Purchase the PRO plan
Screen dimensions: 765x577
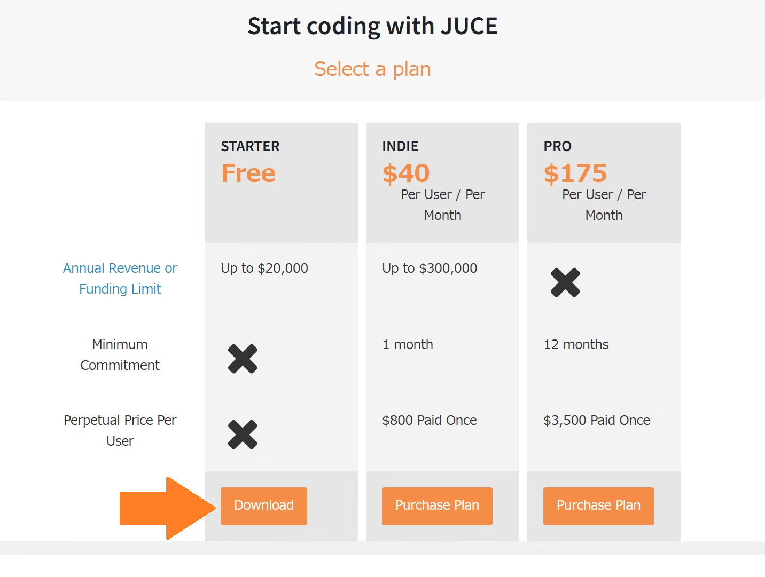(598, 505)
